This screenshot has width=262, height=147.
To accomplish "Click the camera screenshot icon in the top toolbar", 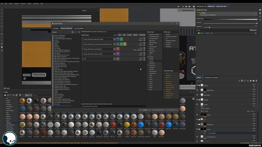I will (194, 7).
